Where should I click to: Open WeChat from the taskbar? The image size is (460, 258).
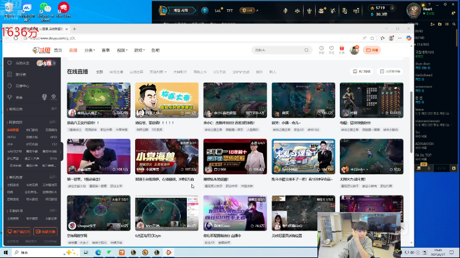tap(110, 252)
